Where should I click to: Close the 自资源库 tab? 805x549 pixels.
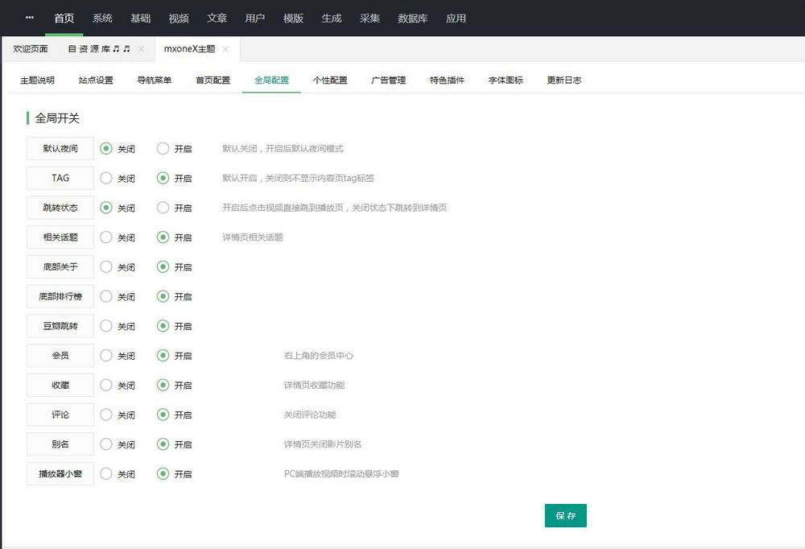click(142, 48)
